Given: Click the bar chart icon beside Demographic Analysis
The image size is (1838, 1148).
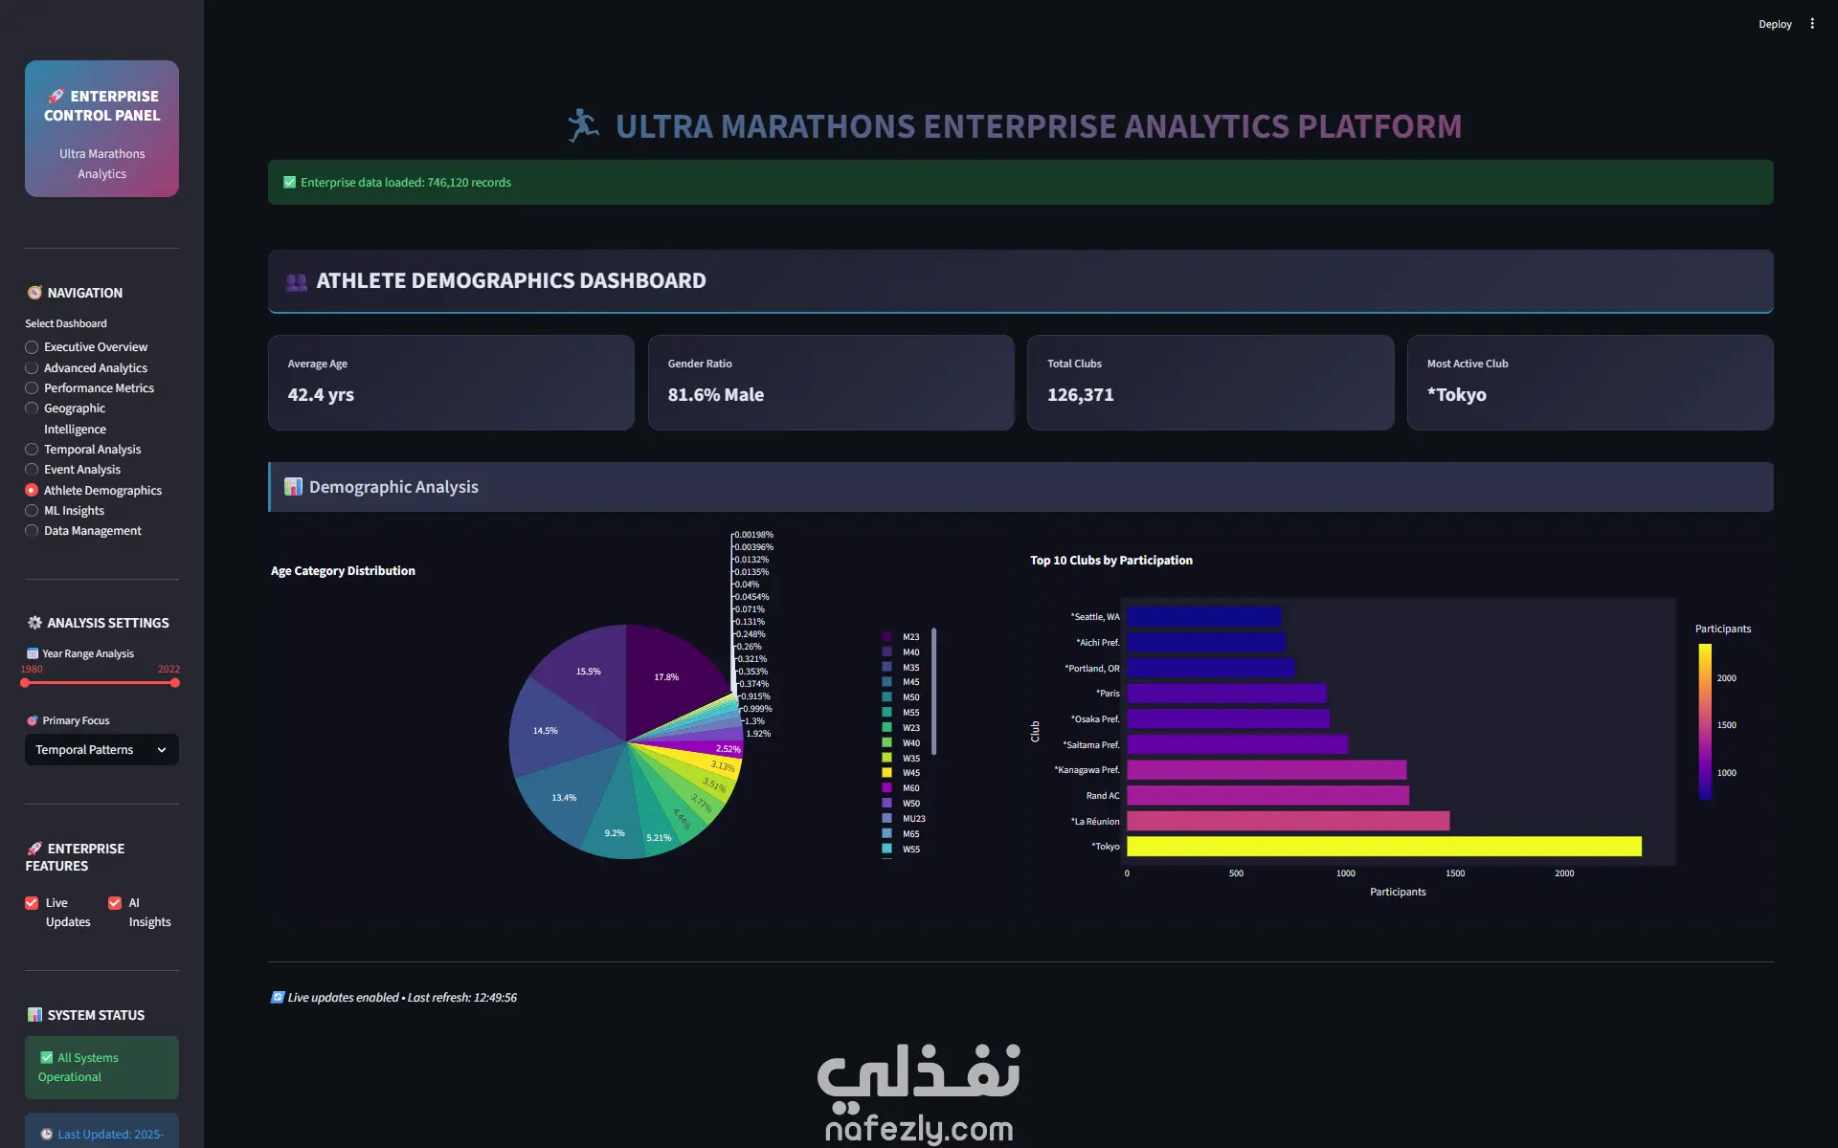Looking at the screenshot, I should point(293,487).
